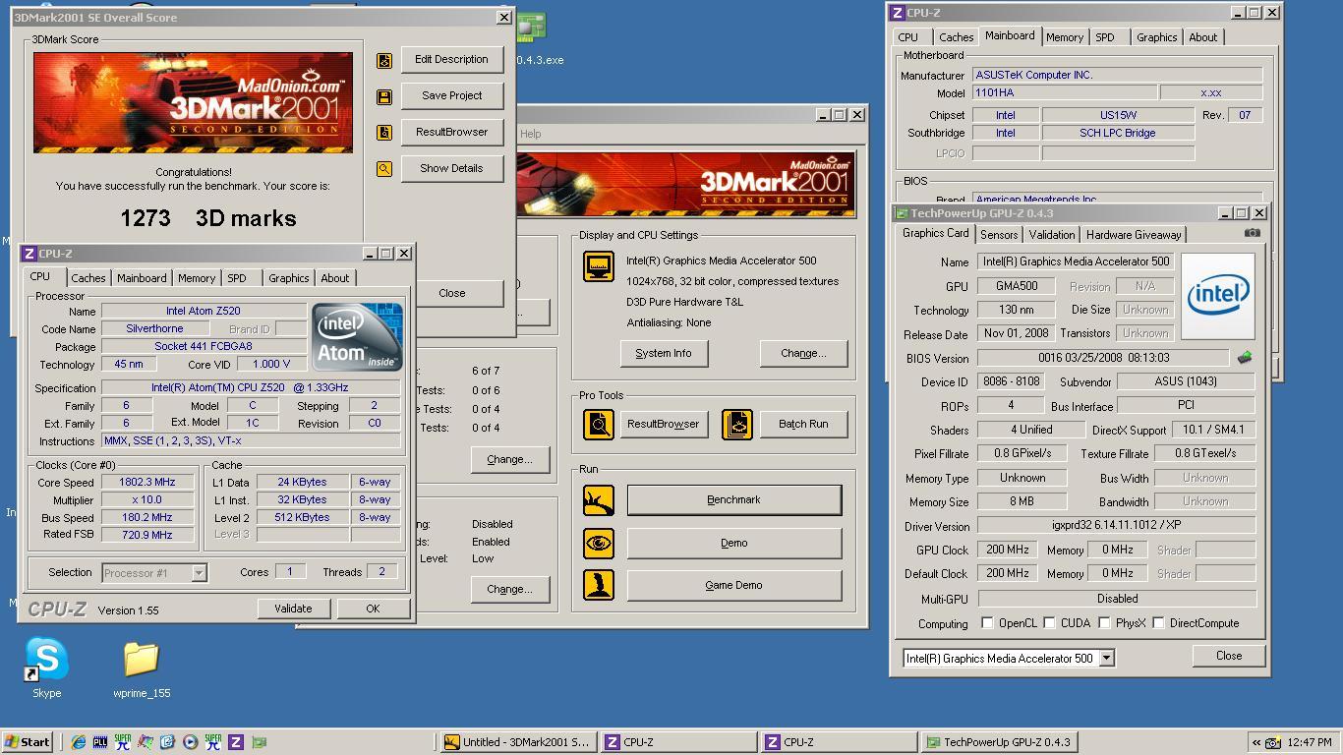This screenshot has height=755, width=1343.
Task: Launch the PLL tool from quick launch
Action: 100,742
